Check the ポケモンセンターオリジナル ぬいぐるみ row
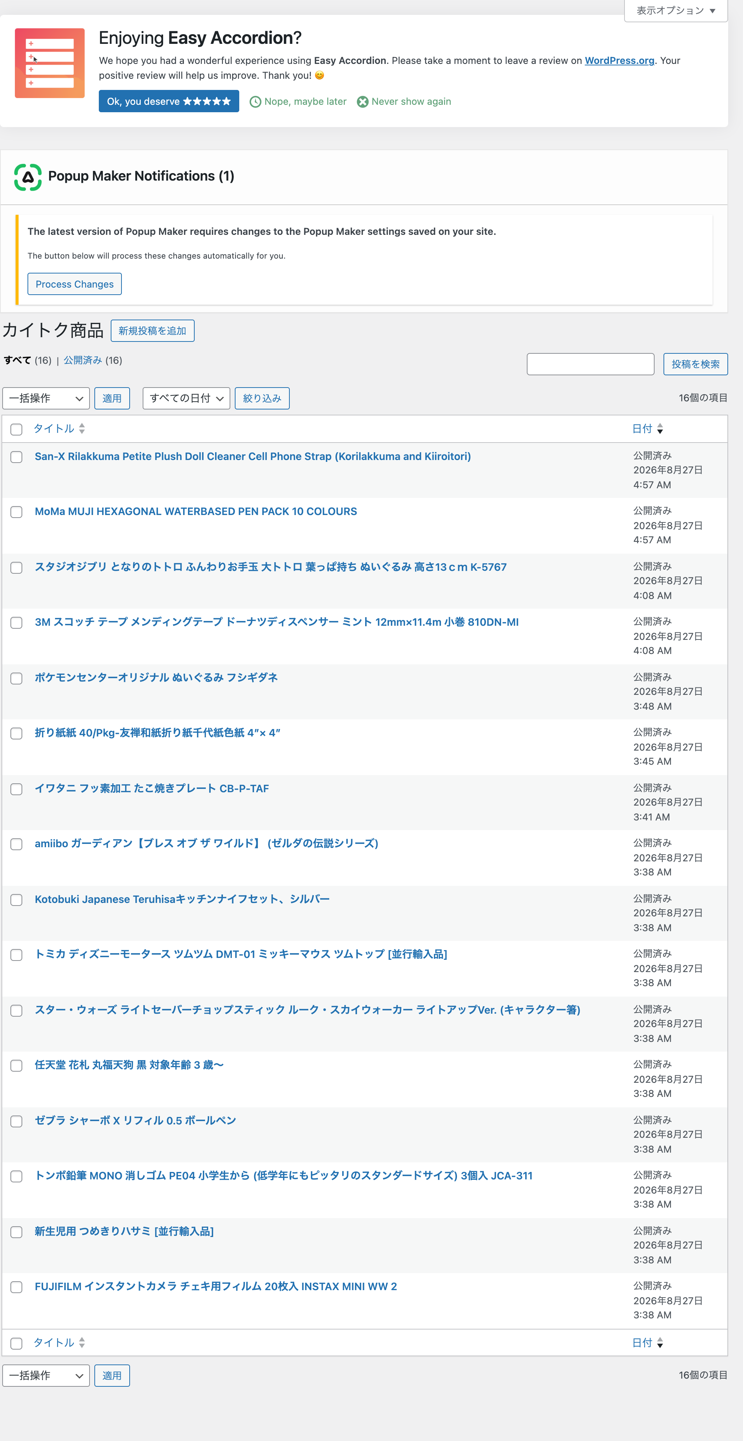The height and width of the screenshot is (1441, 743). coord(17,679)
